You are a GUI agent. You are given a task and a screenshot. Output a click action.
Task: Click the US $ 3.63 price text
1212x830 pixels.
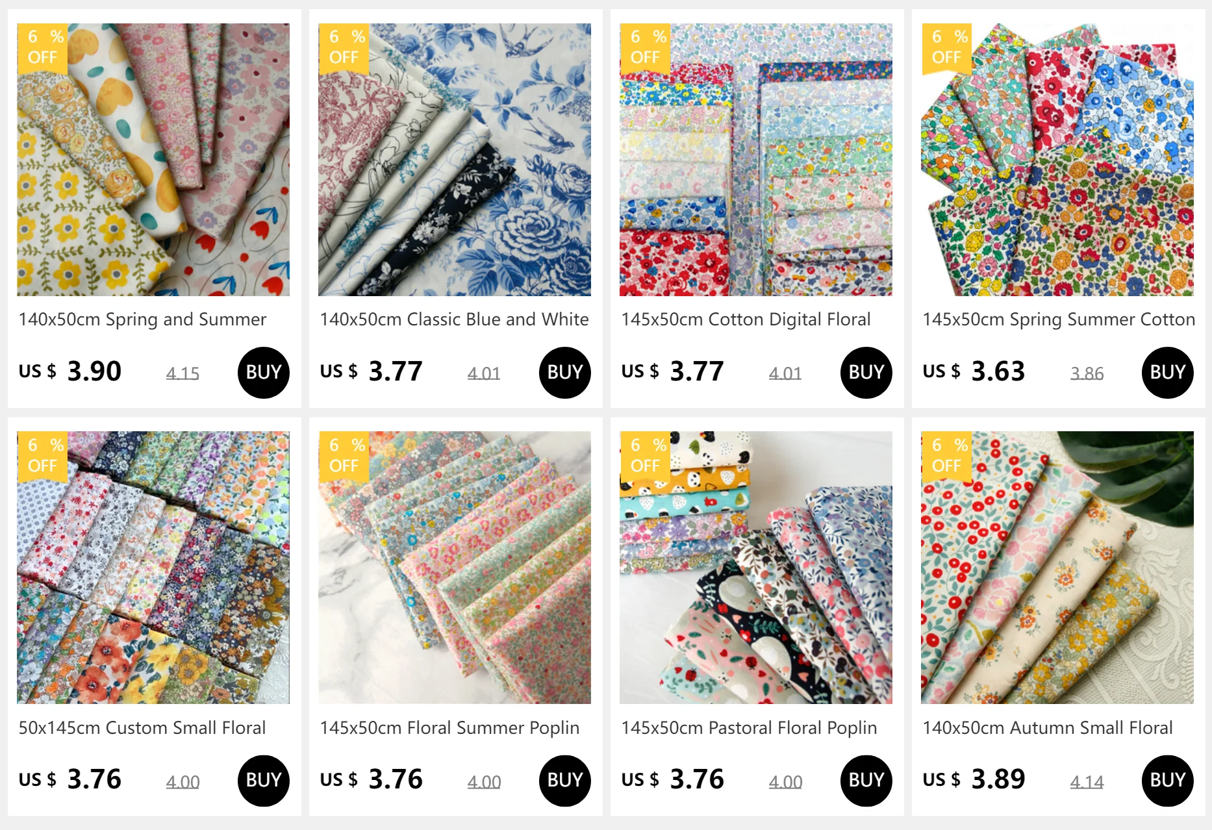pyautogui.click(x=974, y=371)
